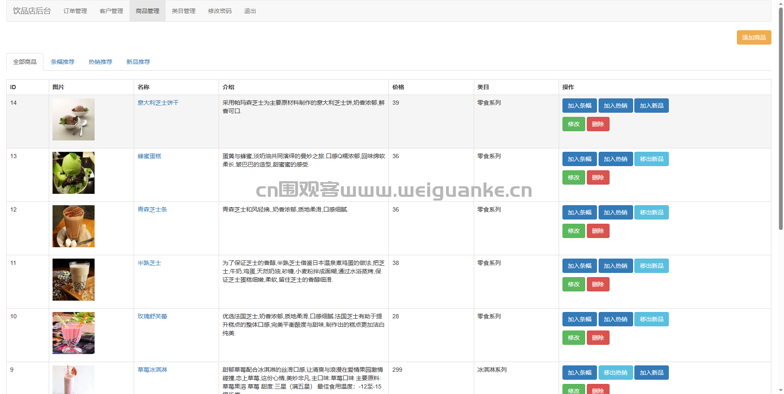Viewport: 784px width, 394px height.
Task: Click 删除 for 半熟芝士
Action: click(x=598, y=284)
